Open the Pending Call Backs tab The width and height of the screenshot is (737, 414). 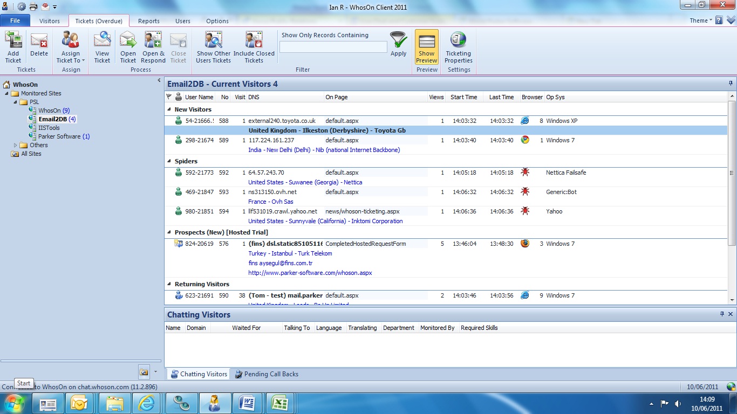tap(267, 374)
